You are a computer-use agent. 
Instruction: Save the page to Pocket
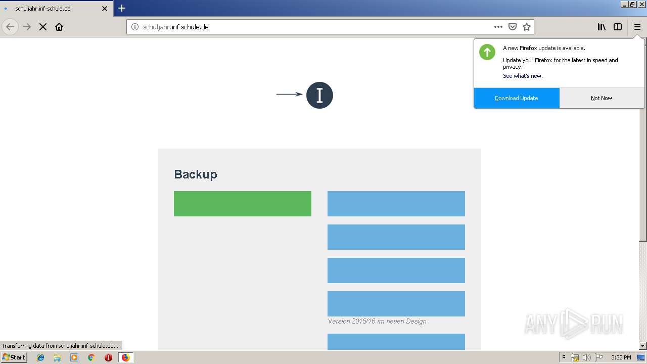pos(513,27)
